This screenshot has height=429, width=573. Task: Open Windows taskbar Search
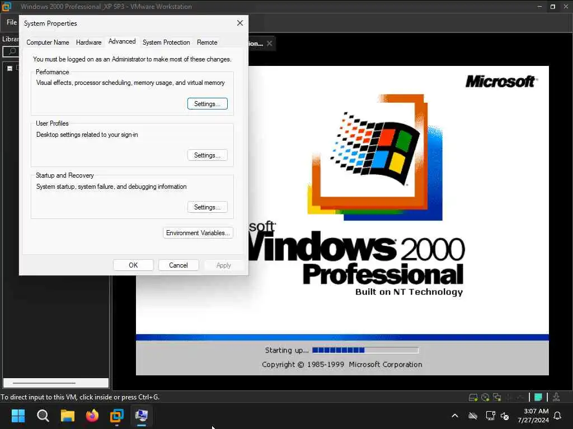click(43, 416)
